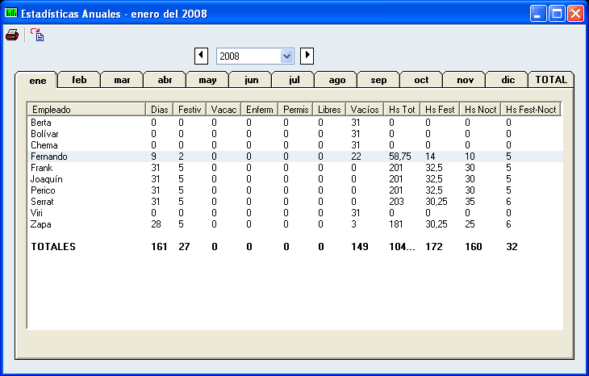Minimize the Estadísticas Anuales window

coord(538,14)
